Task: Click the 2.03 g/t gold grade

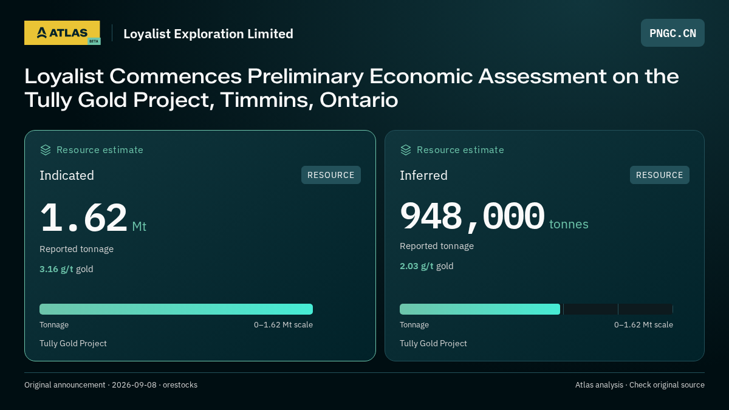Action: 426,266
